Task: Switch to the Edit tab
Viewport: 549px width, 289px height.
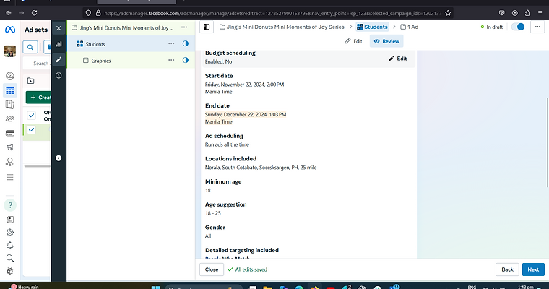Action: [x=353, y=41]
